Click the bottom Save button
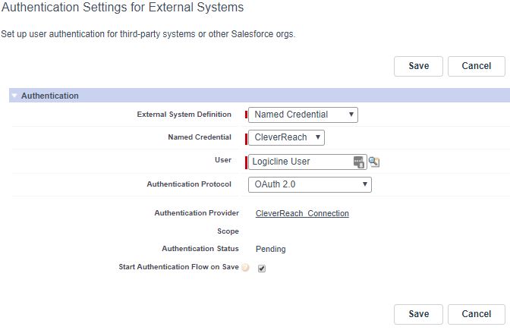510x330 pixels. 418,314
